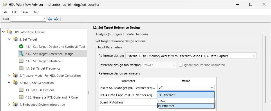Open the Find combo box dropdown arrow
This screenshot has height=111, width=271.
click(44, 19)
